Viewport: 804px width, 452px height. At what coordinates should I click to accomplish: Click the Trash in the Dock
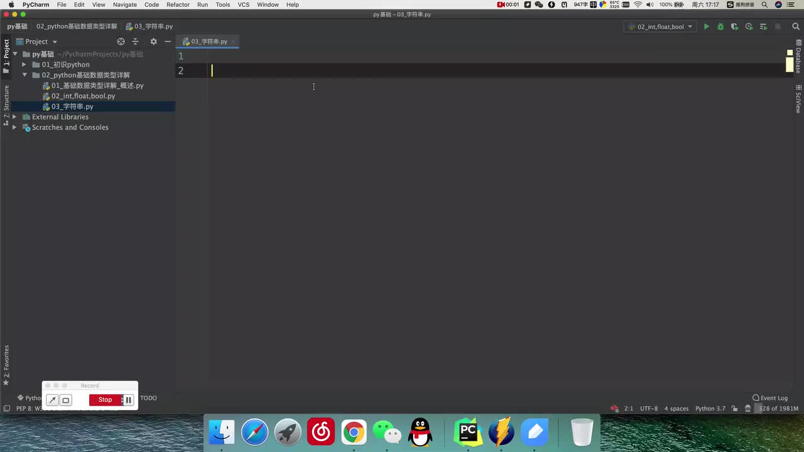click(582, 433)
